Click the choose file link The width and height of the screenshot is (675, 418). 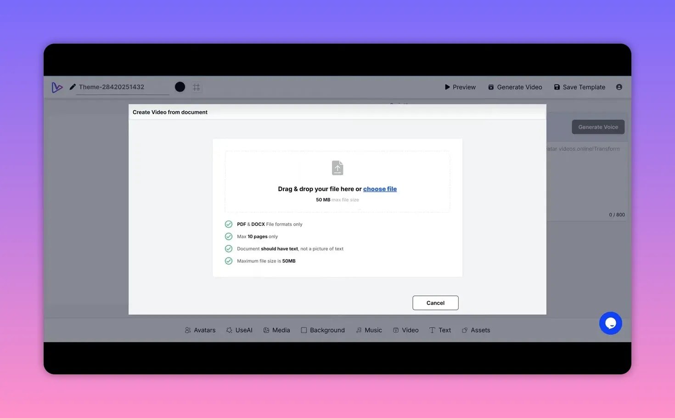380,189
